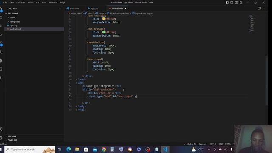Click the body breadcrumb item
This screenshot has width=272, height=153.
point(101,14)
